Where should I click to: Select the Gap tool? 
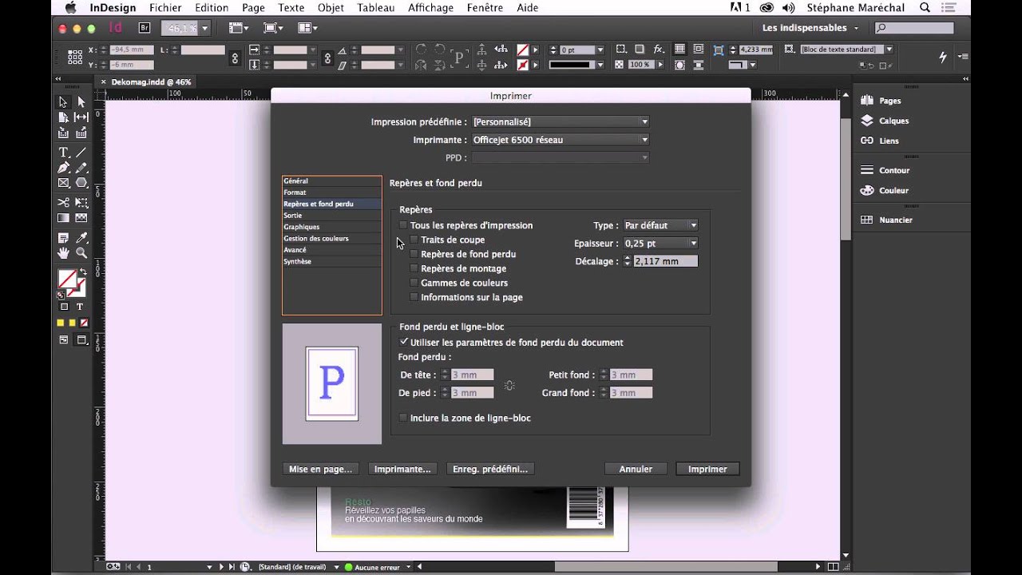point(81,117)
